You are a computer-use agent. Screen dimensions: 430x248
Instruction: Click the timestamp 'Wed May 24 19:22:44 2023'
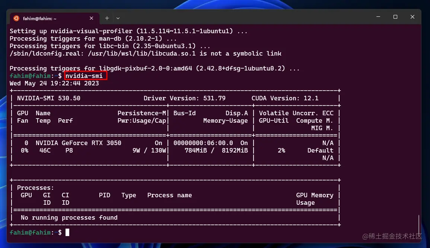(x=54, y=83)
